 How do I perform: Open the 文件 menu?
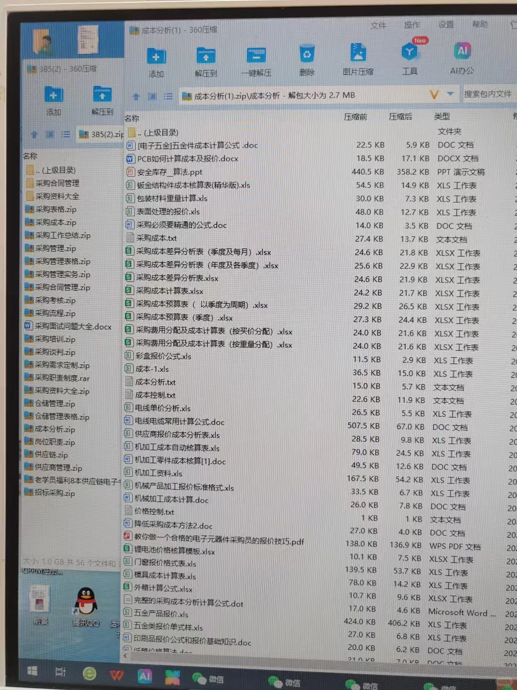pos(379,25)
